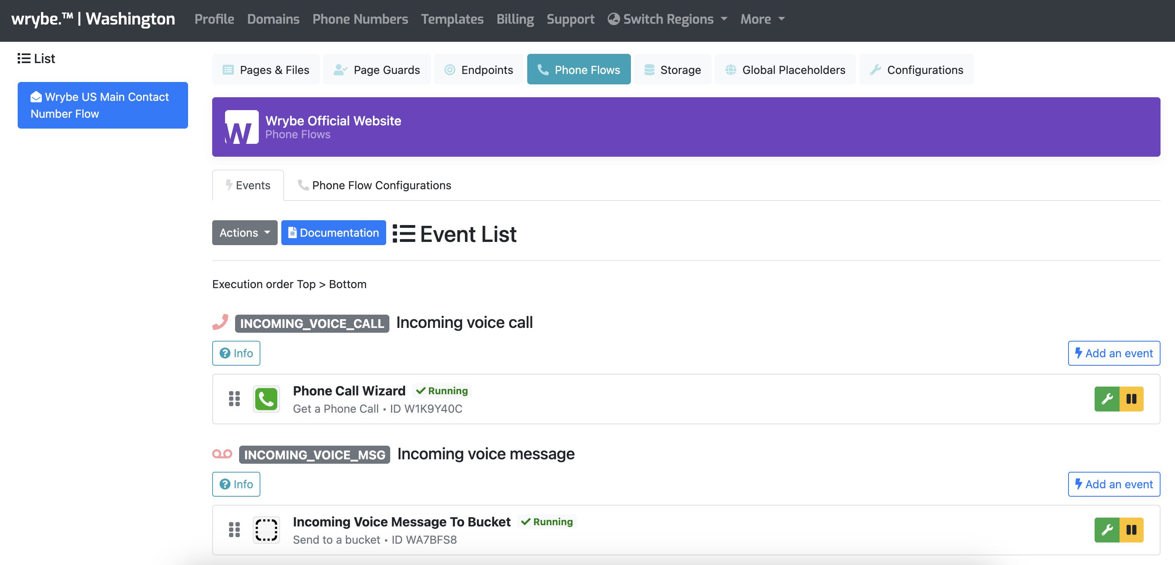Open Global Placeholders

click(784, 69)
